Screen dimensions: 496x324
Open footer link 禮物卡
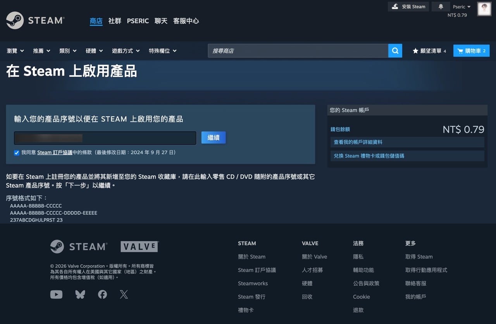[246, 310]
